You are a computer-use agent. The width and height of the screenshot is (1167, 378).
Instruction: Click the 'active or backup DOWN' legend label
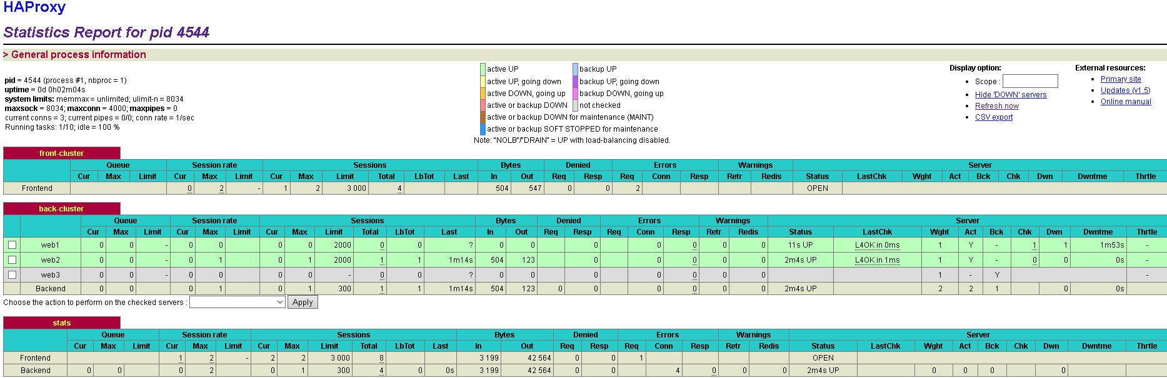[x=527, y=105]
